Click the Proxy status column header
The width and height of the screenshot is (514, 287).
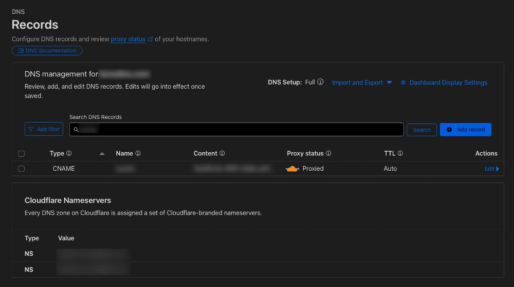[x=305, y=153]
